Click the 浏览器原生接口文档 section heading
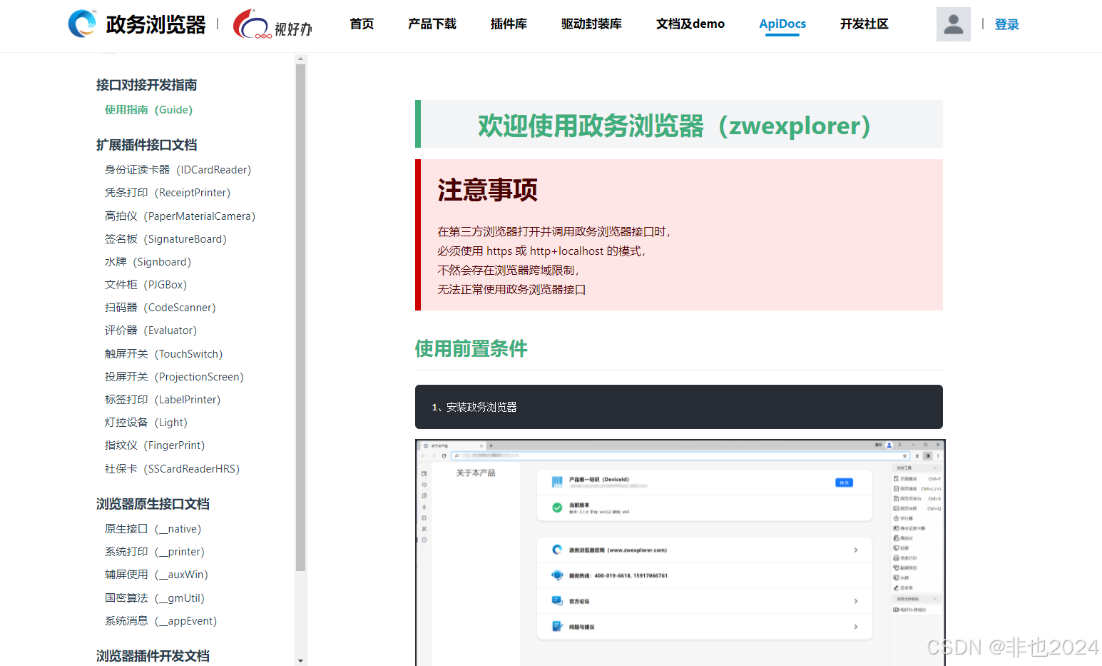This screenshot has width=1102, height=666. (153, 504)
